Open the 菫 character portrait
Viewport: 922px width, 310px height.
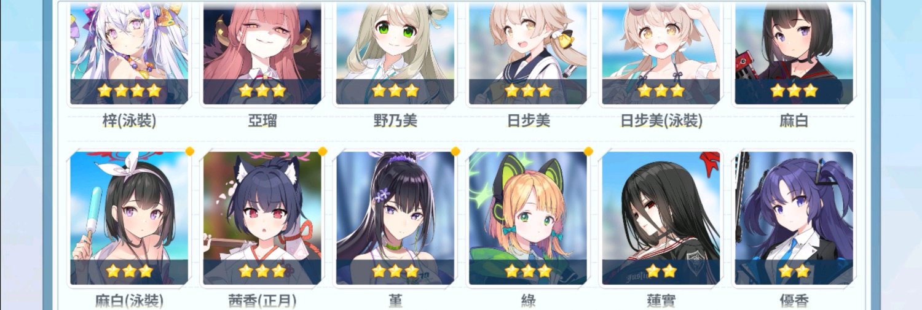coord(395,218)
